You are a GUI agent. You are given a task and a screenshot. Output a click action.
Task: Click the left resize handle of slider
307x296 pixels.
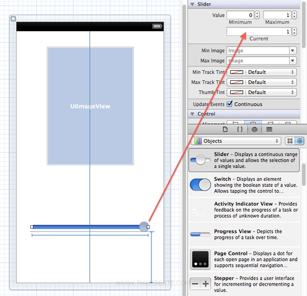coord(32,227)
